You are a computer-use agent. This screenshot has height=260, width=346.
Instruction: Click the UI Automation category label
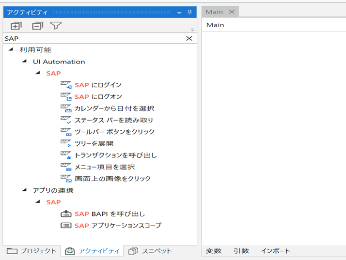pyautogui.click(x=59, y=61)
